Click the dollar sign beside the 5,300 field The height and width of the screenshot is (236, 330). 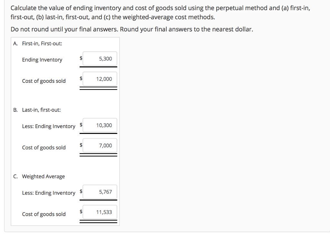(81, 58)
